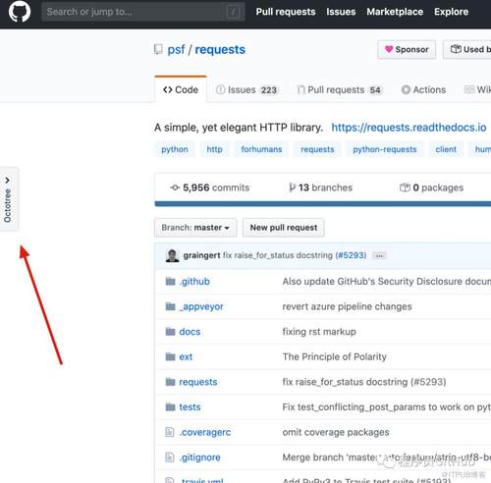Switch to the Wiki tab
The image size is (491, 483).
[477, 89]
